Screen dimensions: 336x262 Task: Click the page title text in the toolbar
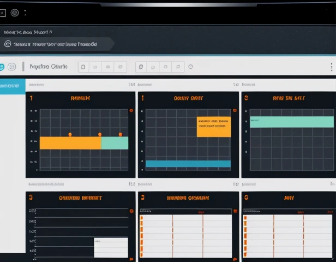[49, 67]
